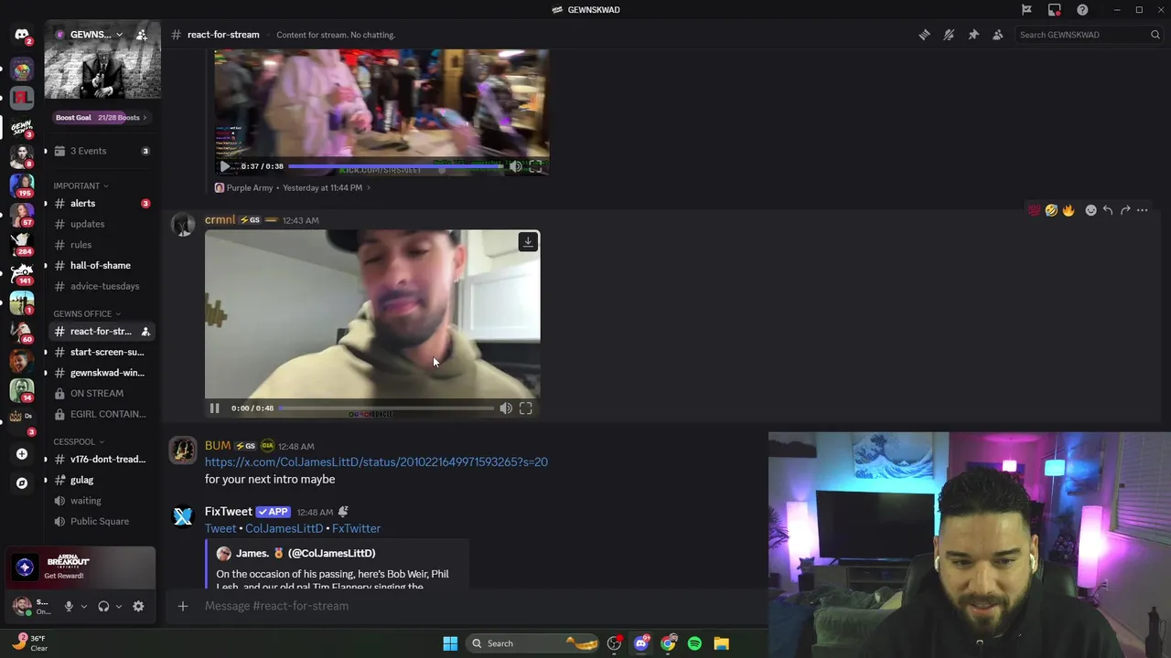Collapse the GEWNS OFFICE category
The height and width of the screenshot is (658, 1171).
(x=87, y=313)
